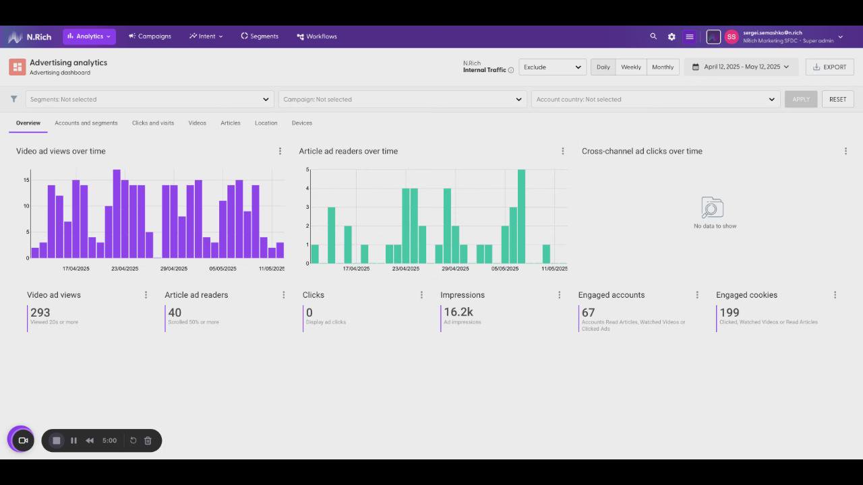Click the purple hamburger menu icon
Image resolution: width=863 pixels, height=485 pixels.
[689, 36]
